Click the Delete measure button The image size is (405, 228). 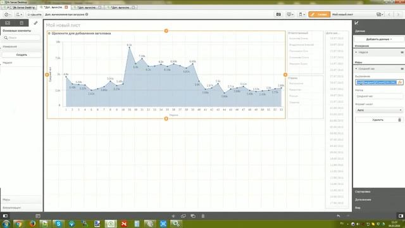[x=379, y=120]
